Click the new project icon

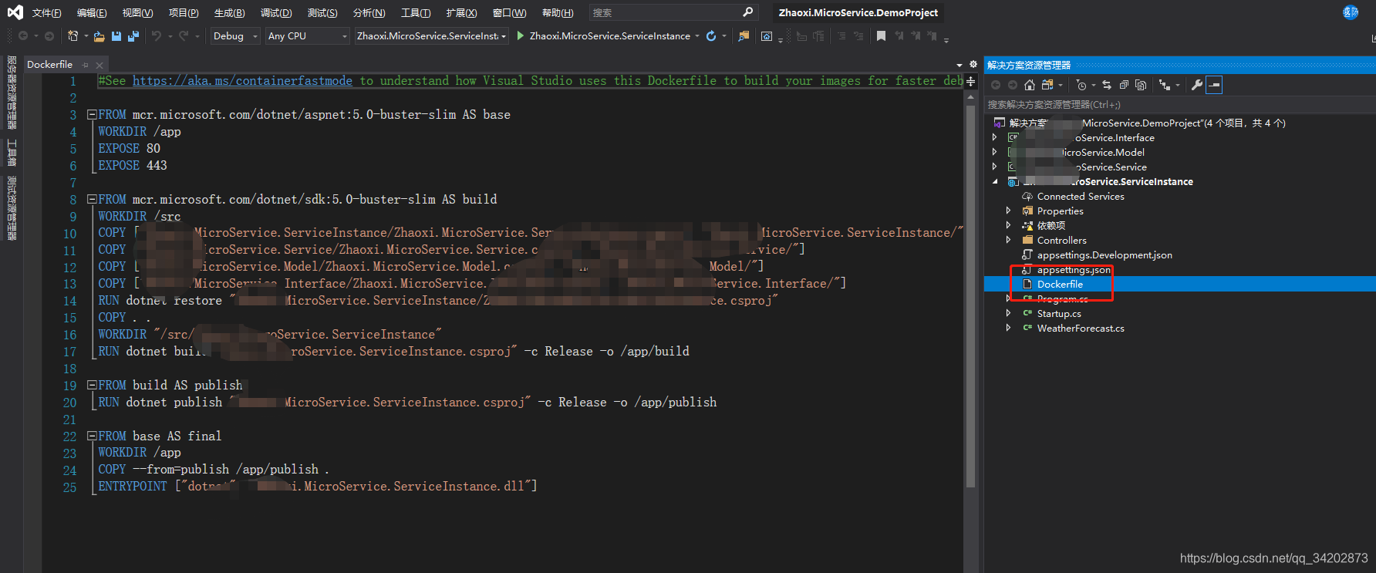pyautogui.click(x=73, y=36)
